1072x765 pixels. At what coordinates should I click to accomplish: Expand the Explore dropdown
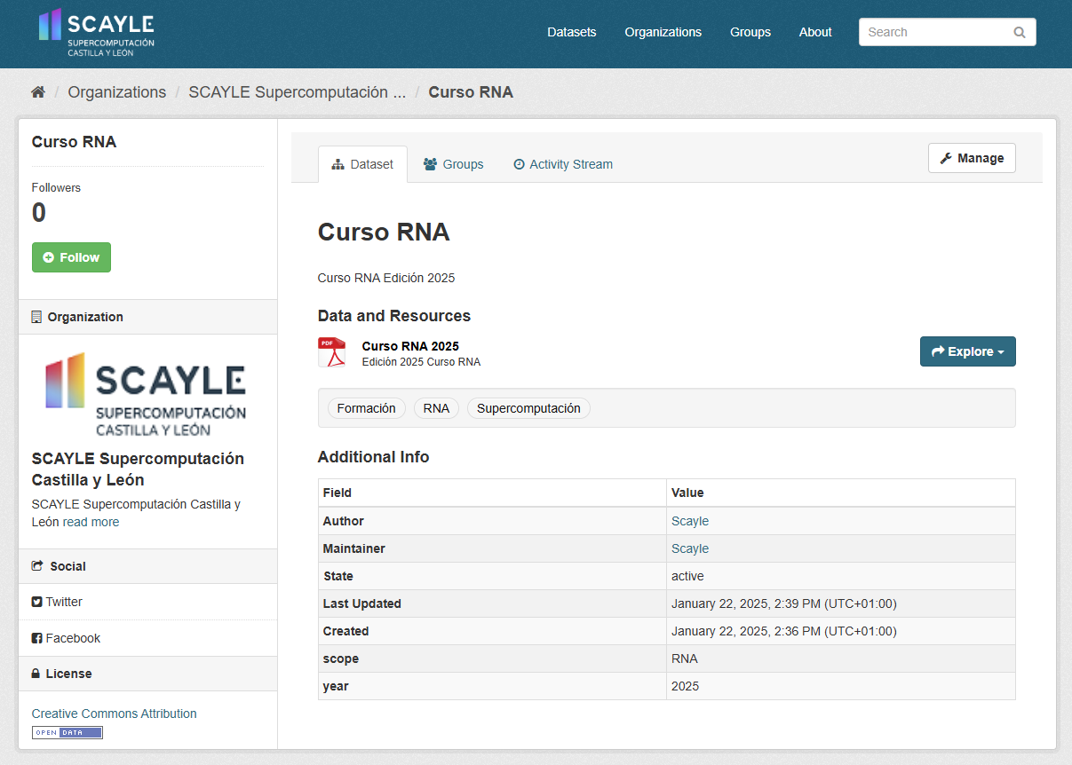click(967, 351)
